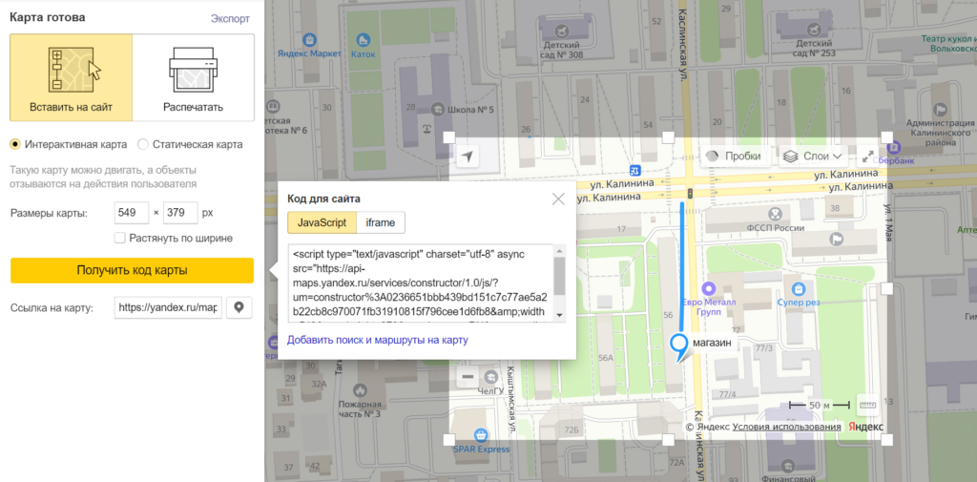Viewport: 977px width, 482px height.
Task: Close the 'Код для сайта' popup
Action: [558, 199]
